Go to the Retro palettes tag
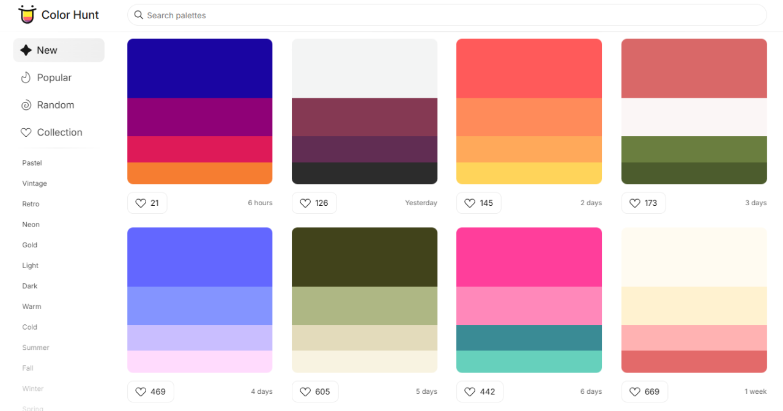 [x=31, y=204]
